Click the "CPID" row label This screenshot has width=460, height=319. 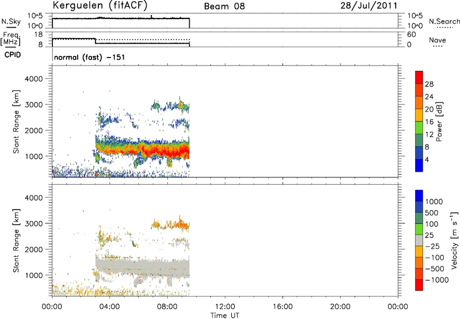(13, 55)
